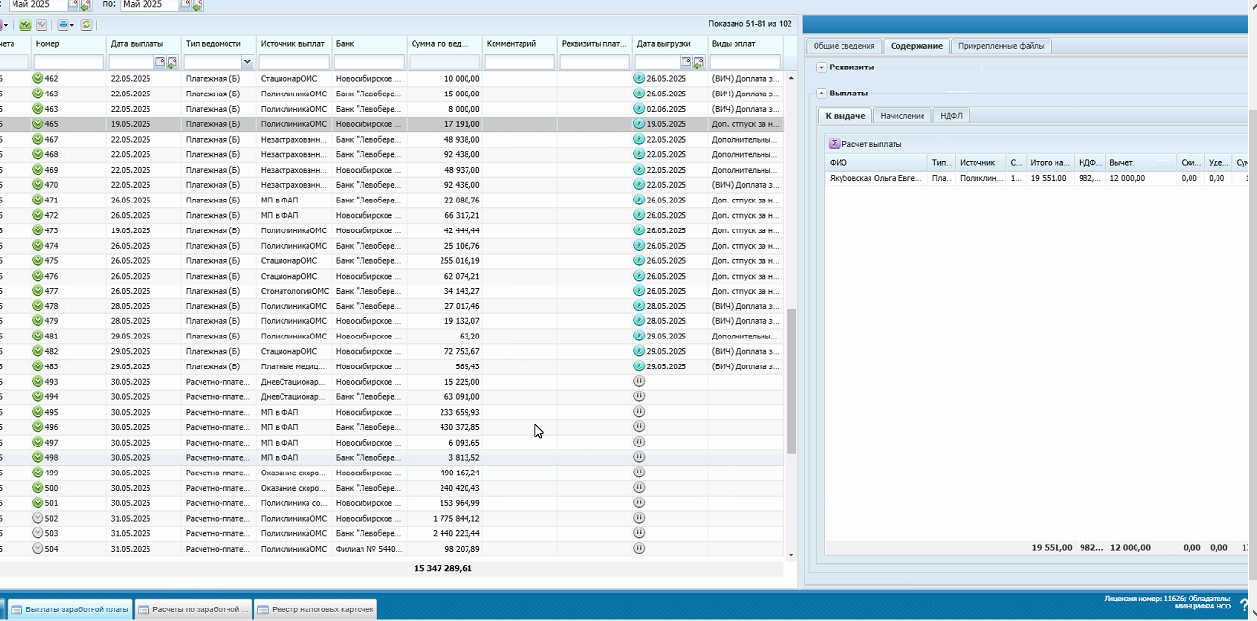Click the green approve chart toolbar icon
1257x621 pixels.
click(25, 24)
